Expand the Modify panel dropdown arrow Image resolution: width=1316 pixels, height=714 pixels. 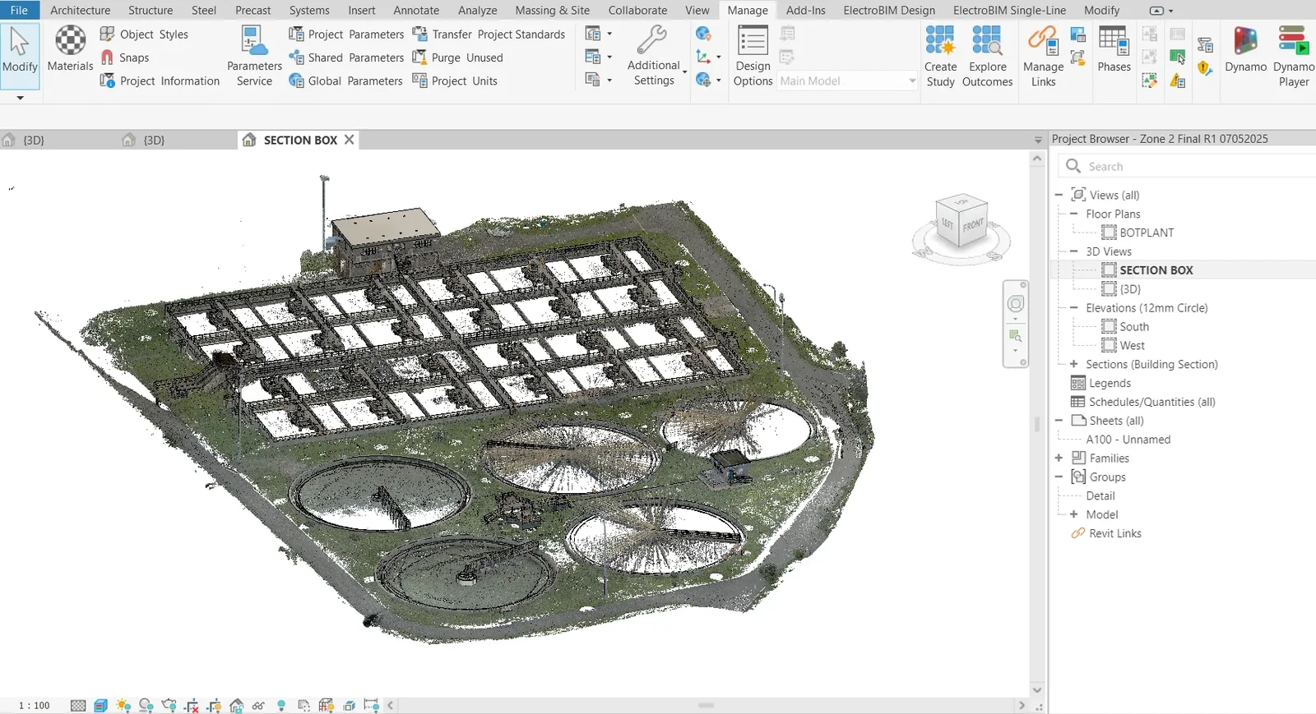coord(20,98)
